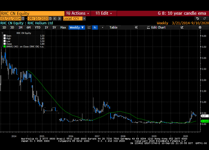Go to previous date range arrow

point(55,18)
